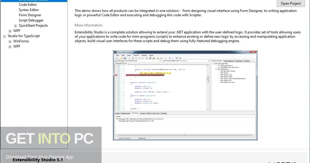Click the 'This demo shows how' paragraph

(x=186, y=13)
